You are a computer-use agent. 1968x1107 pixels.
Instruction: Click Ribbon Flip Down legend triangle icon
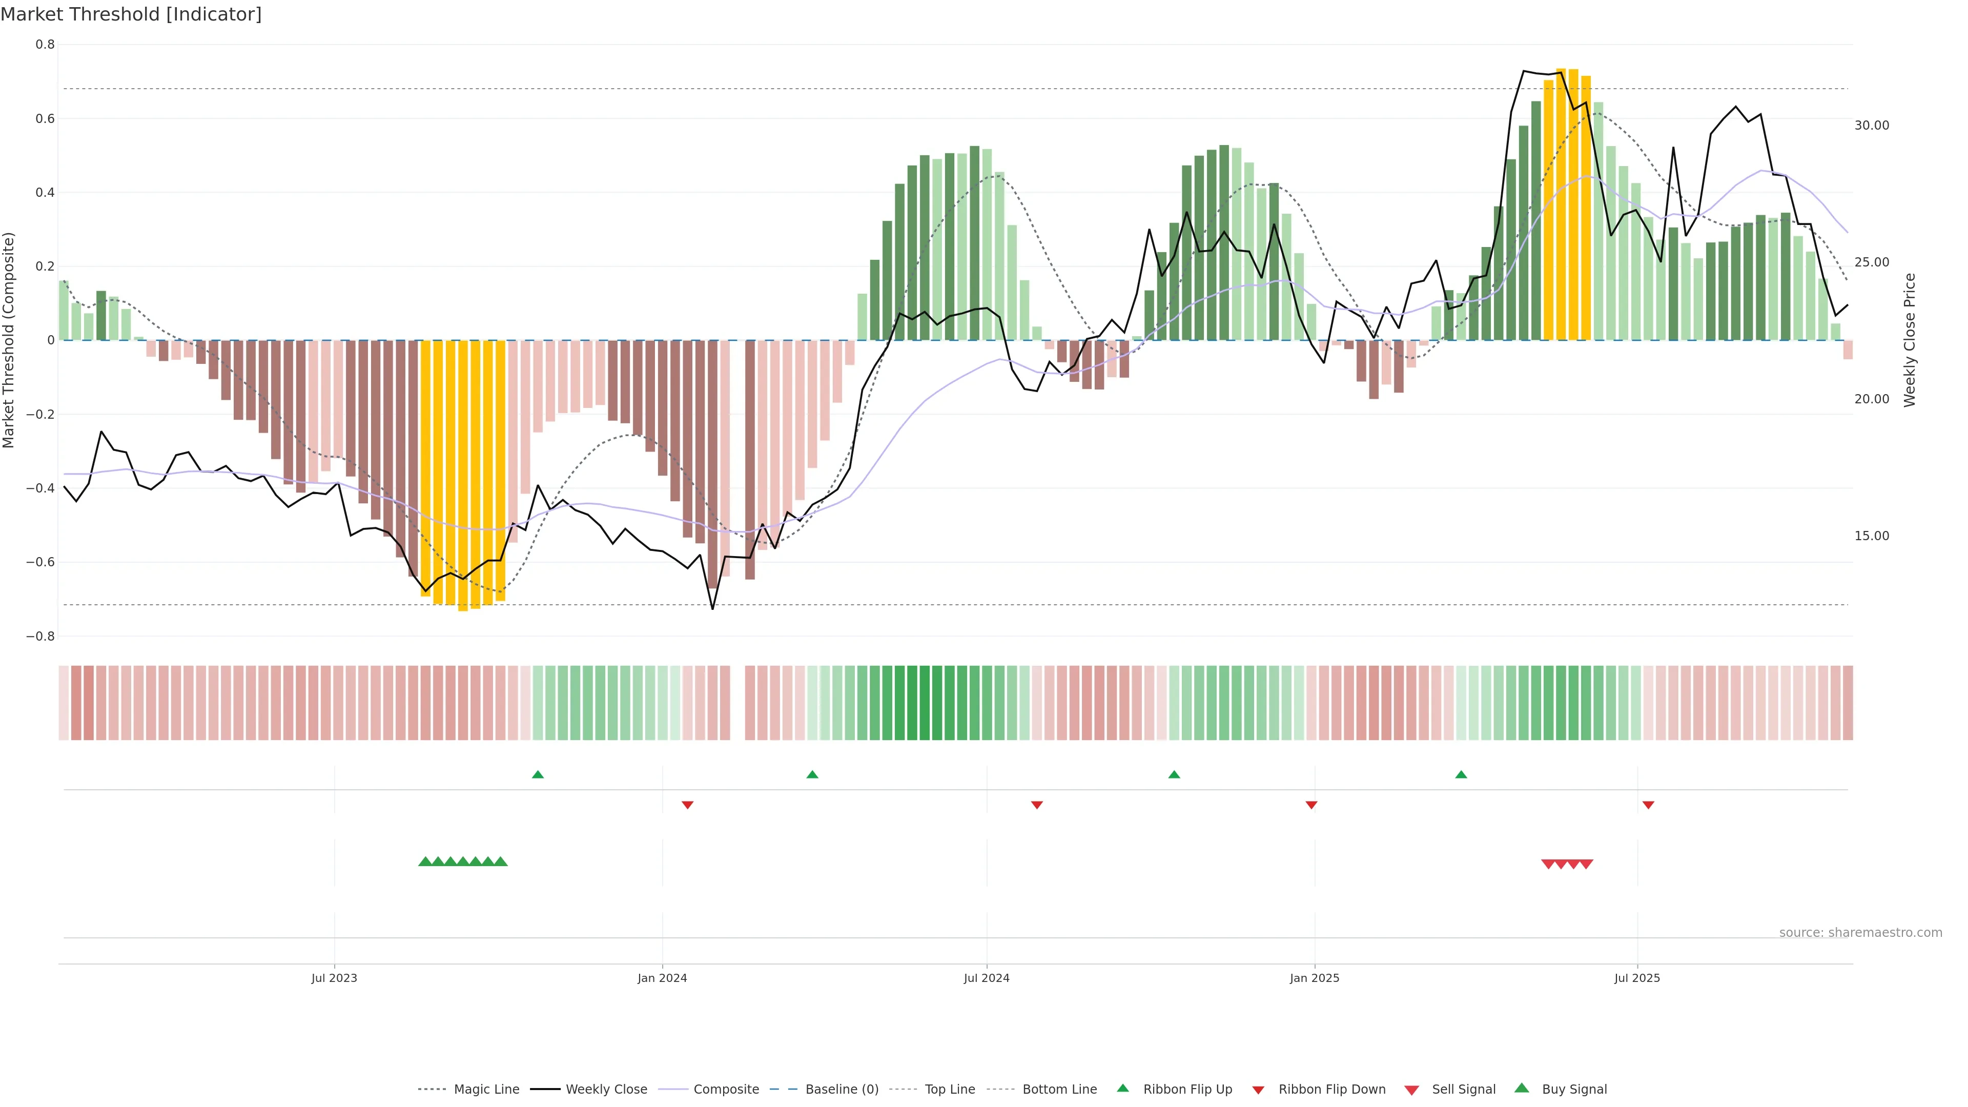[1258, 1090]
